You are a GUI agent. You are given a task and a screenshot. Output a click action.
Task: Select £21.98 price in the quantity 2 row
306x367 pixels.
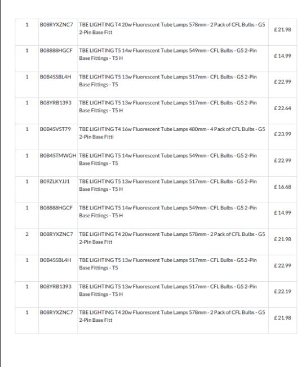283,239
